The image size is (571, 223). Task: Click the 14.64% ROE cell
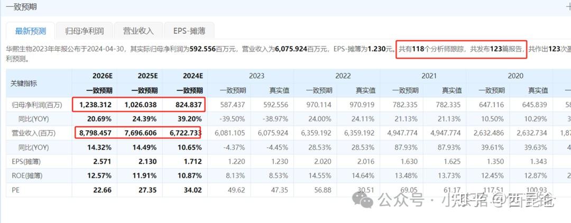(x=364, y=176)
